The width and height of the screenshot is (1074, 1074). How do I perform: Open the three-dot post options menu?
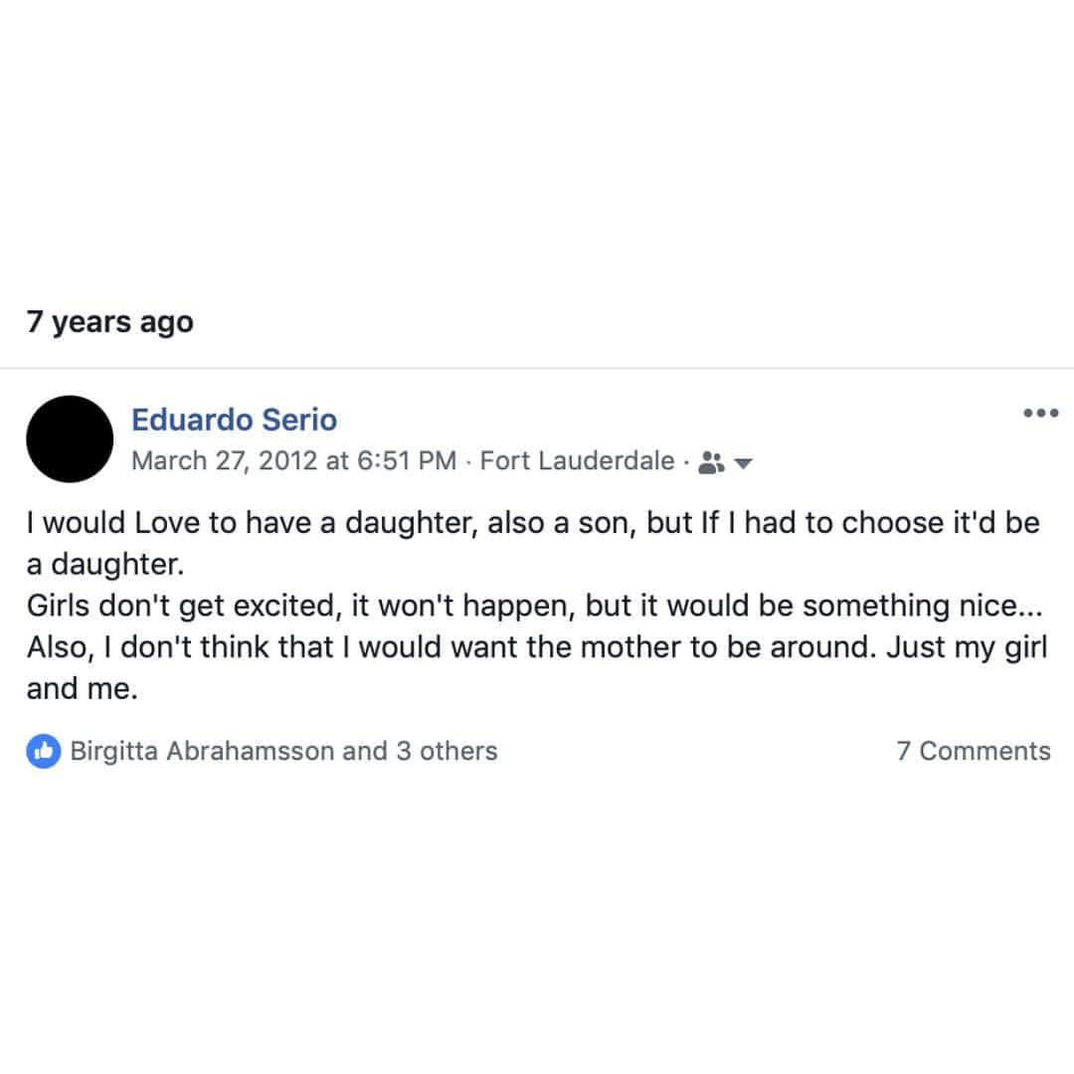click(1040, 413)
